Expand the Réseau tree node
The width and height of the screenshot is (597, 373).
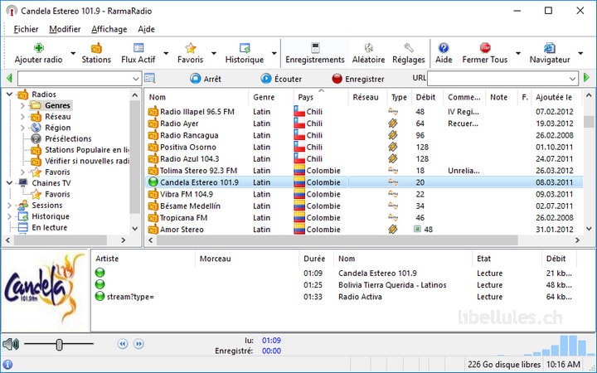click(x=22, y=117)
